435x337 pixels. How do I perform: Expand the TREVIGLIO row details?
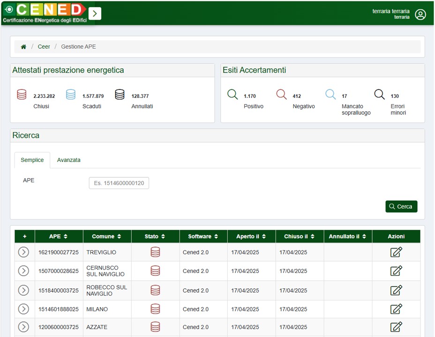pyautogui.click(x=23, y=252)
